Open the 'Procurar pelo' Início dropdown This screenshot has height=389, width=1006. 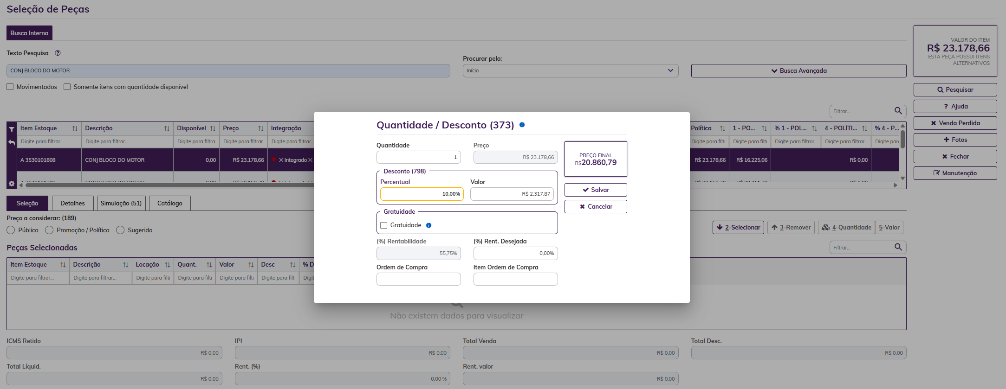pyautogui.click(x=571, y=70)
